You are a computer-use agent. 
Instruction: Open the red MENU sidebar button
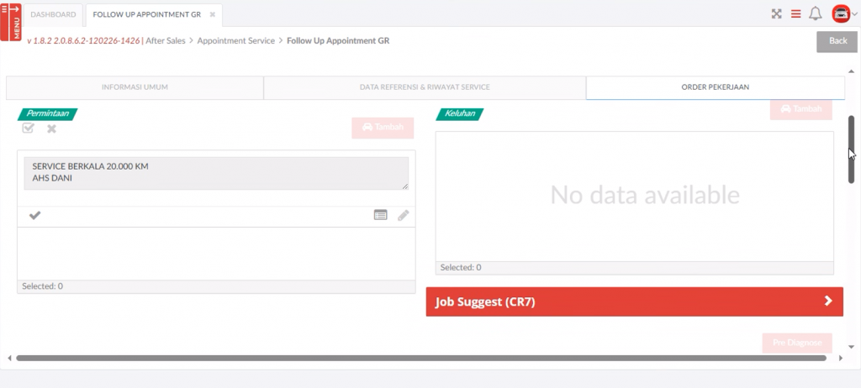click(x=14, y=21)
